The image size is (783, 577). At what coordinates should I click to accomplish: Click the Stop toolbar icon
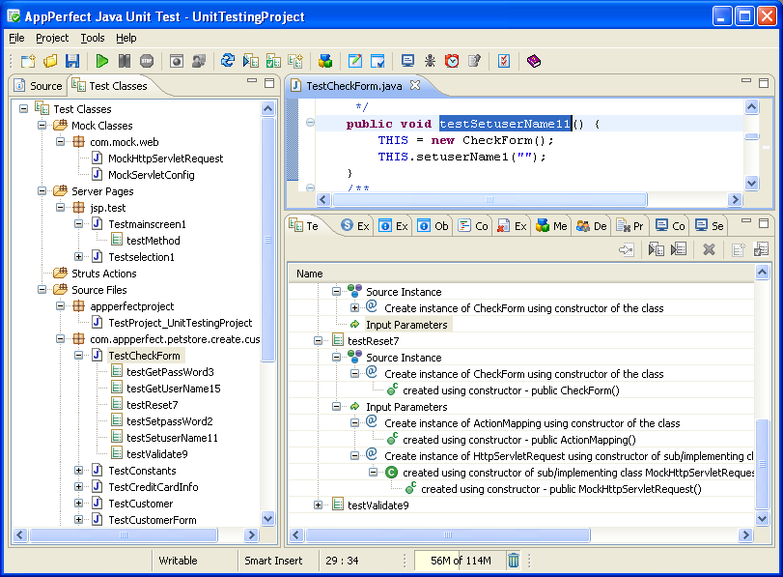point(147,62)
